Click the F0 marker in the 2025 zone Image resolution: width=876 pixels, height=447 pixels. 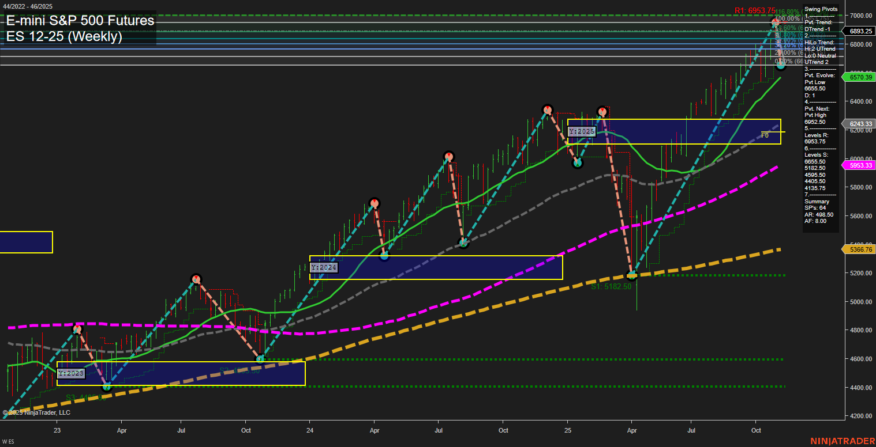pyautogui.click(x=765, y=135)
